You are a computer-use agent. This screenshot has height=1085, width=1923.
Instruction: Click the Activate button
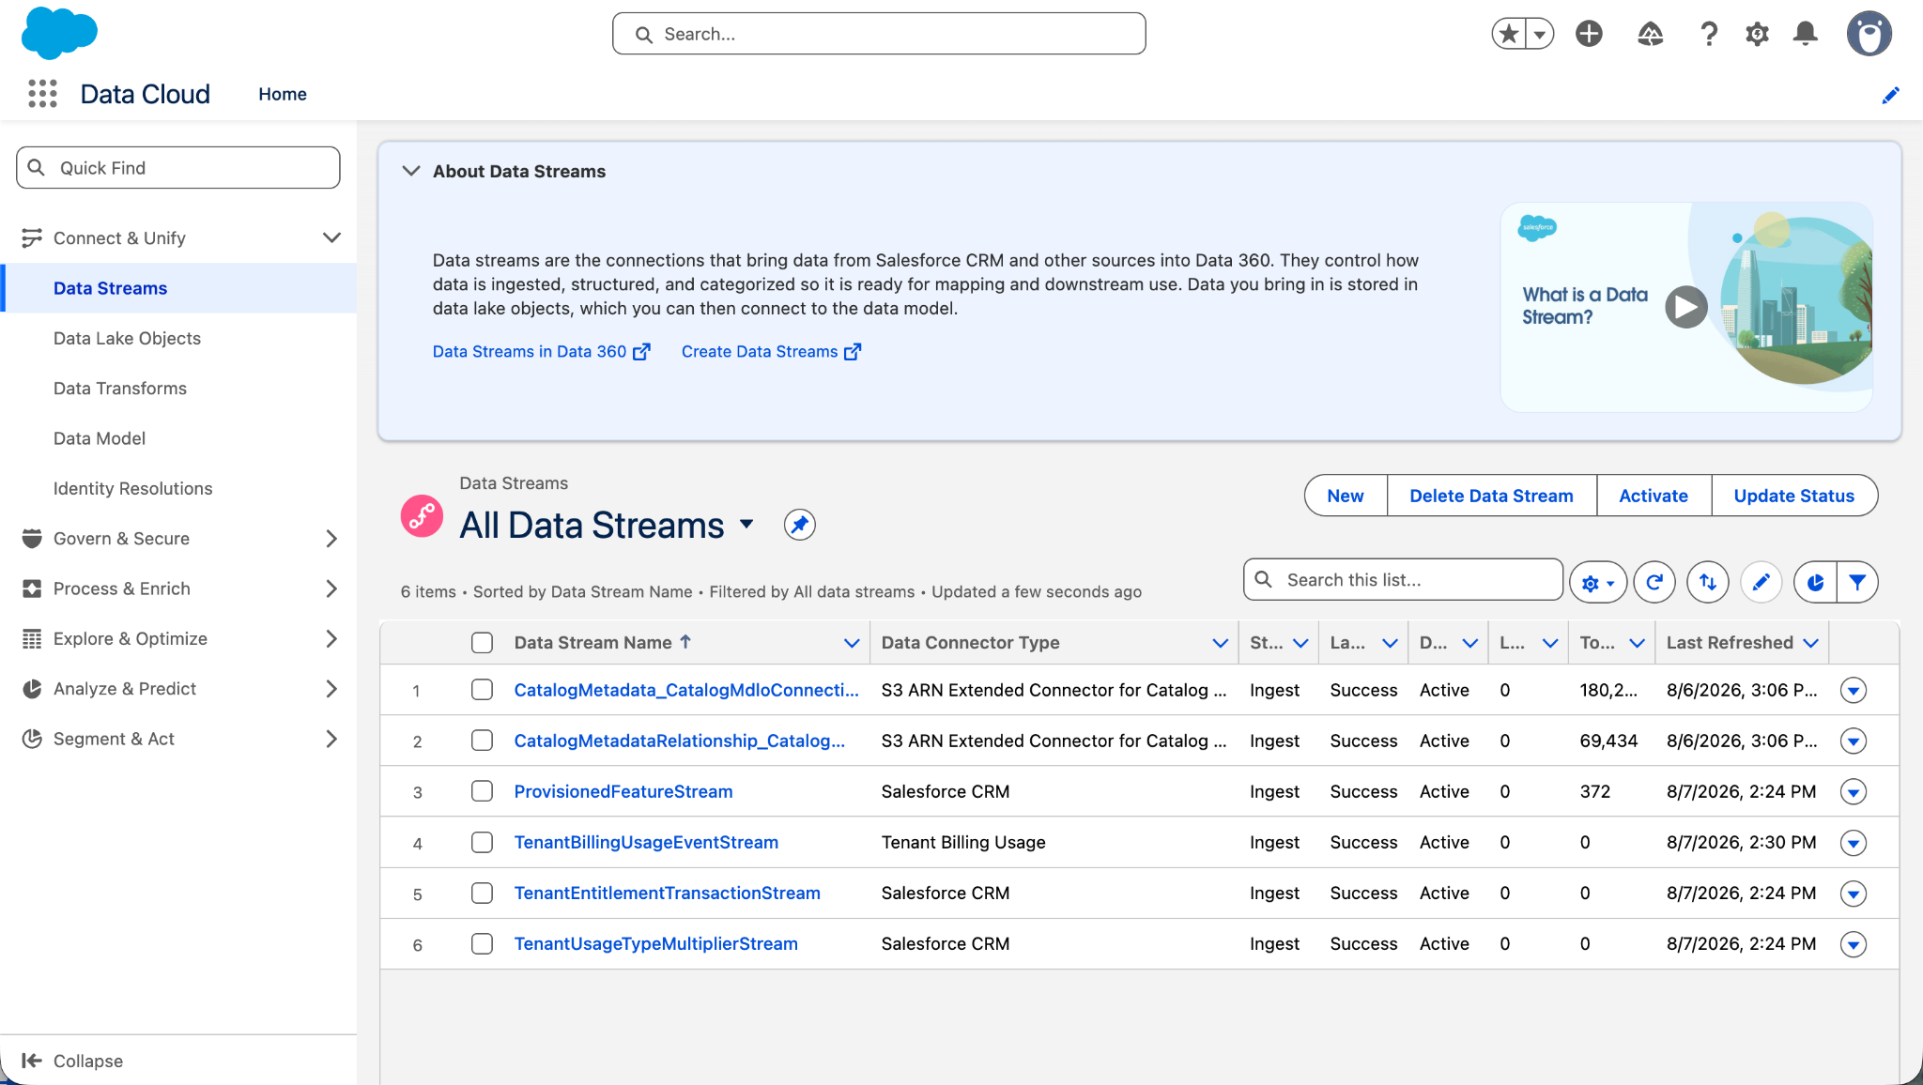[x=1654, y=496]
